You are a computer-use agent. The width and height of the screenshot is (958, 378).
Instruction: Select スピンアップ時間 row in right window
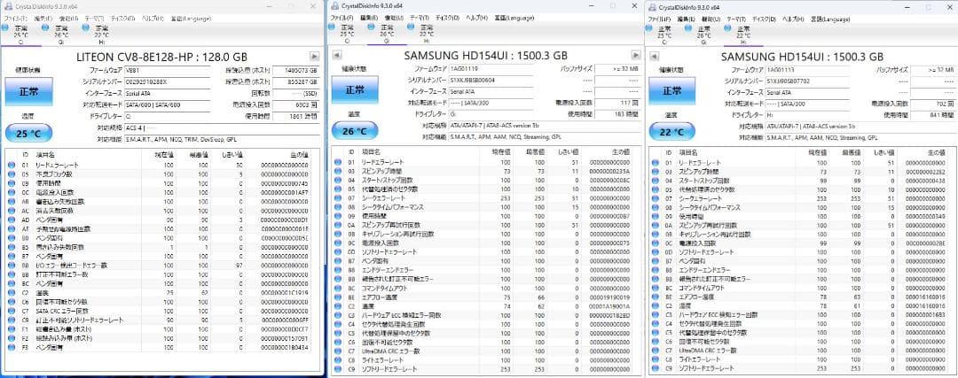coord(800,172)
